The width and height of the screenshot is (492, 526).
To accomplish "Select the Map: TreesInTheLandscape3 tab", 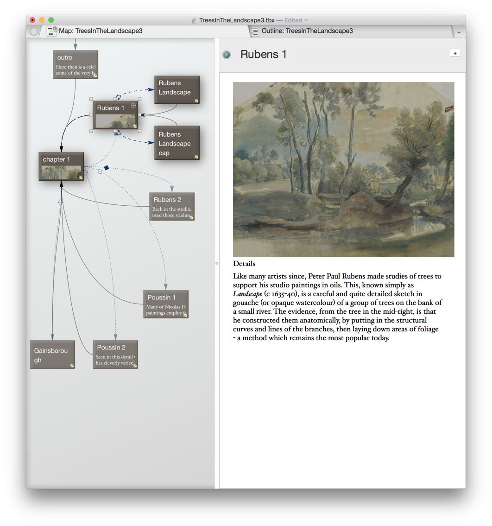I will [101, 31].
